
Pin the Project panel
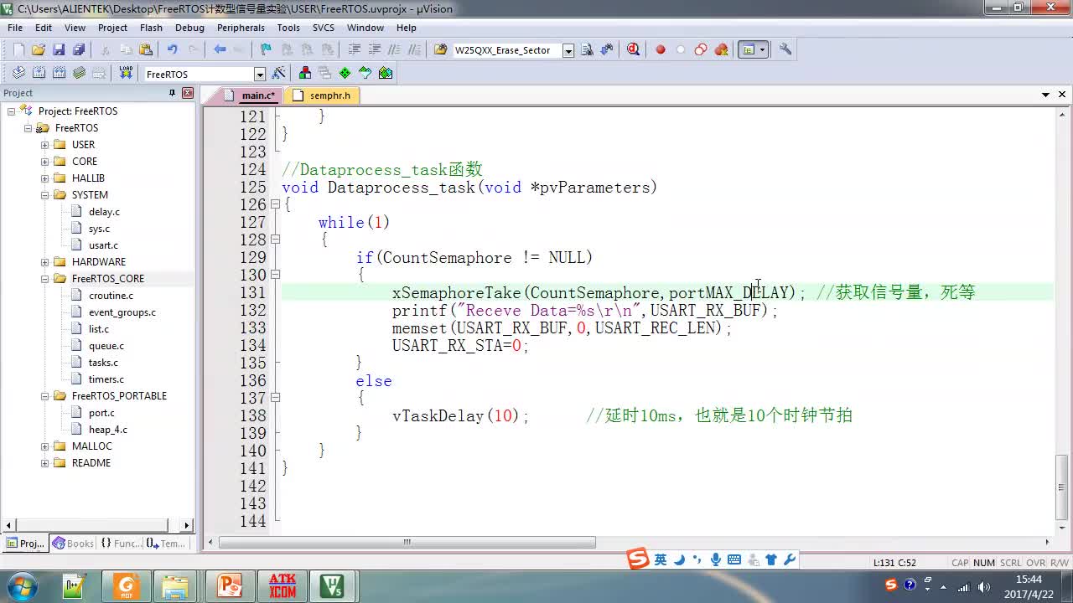[x=172, y=93]
